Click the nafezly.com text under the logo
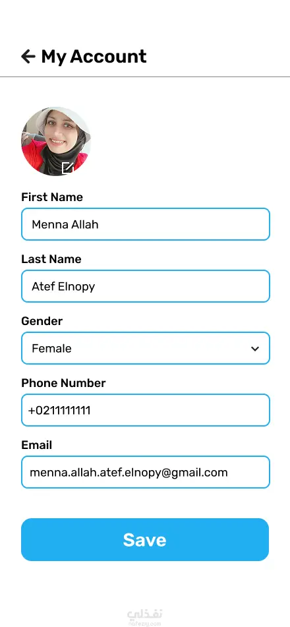Screen dimensions: 290x627 pyautogui.click(x=145, y=623)
